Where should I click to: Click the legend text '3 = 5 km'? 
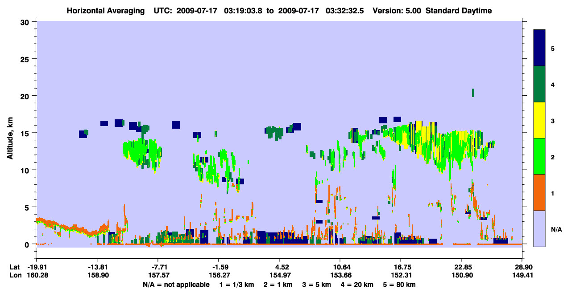(x=316, y=285)
